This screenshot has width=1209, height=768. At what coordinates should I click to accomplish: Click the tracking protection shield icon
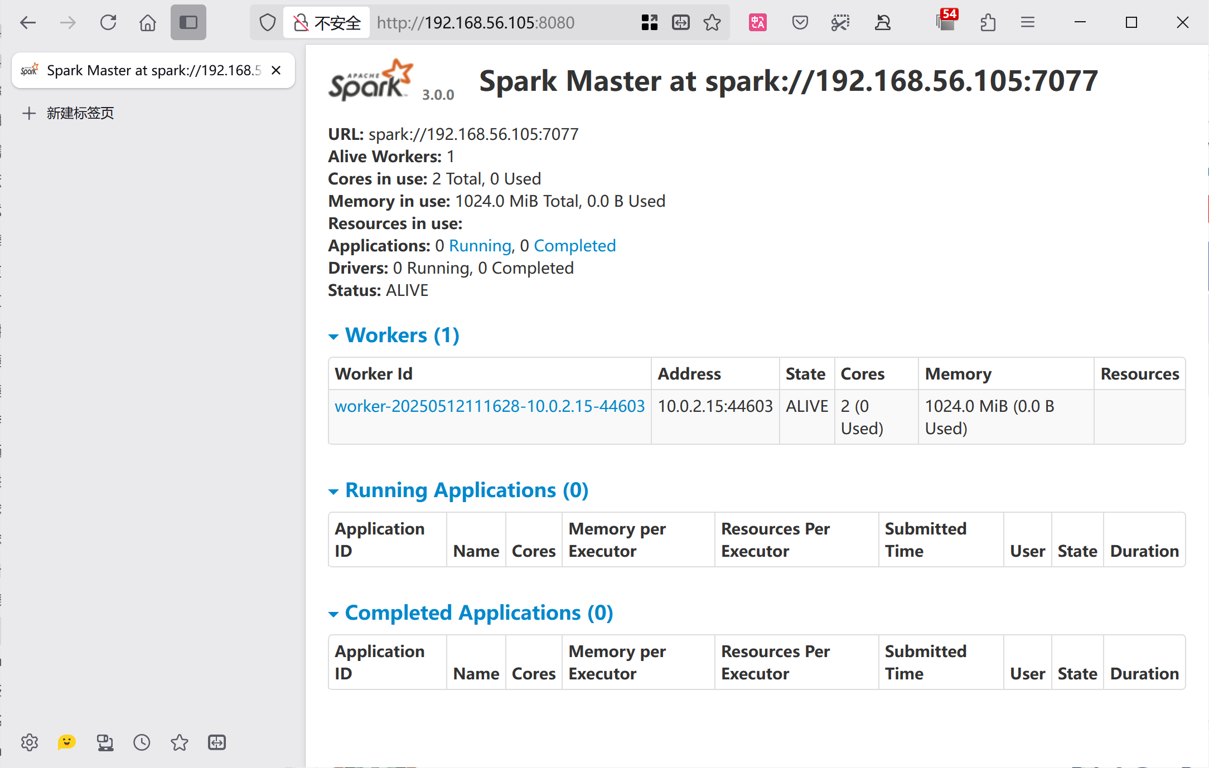tap(268, 23)
